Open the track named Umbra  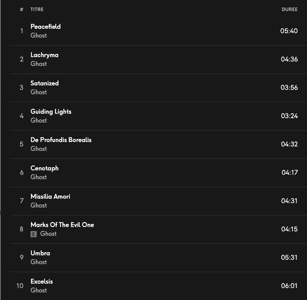[40, 253]
